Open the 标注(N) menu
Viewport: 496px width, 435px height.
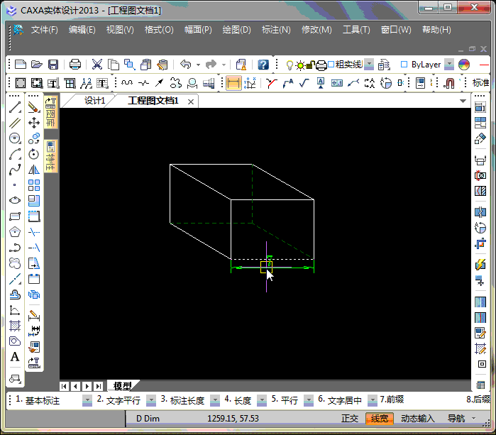point(276,30)
